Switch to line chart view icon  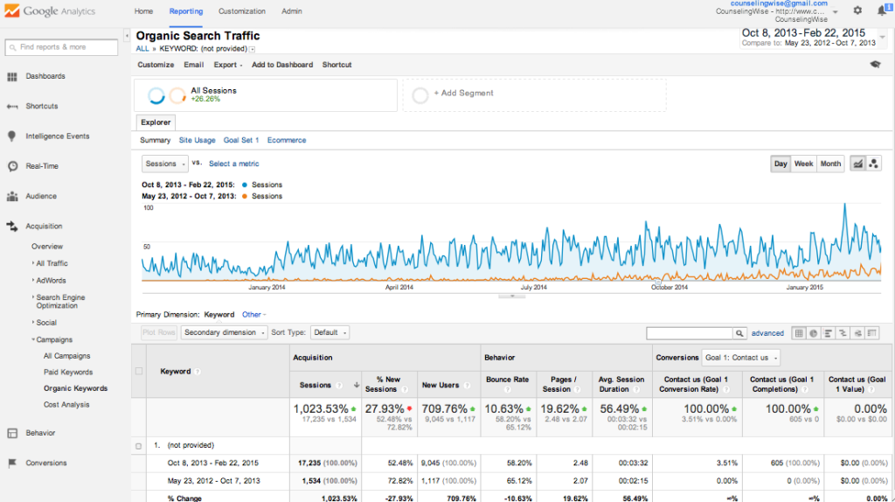point(858,164)
